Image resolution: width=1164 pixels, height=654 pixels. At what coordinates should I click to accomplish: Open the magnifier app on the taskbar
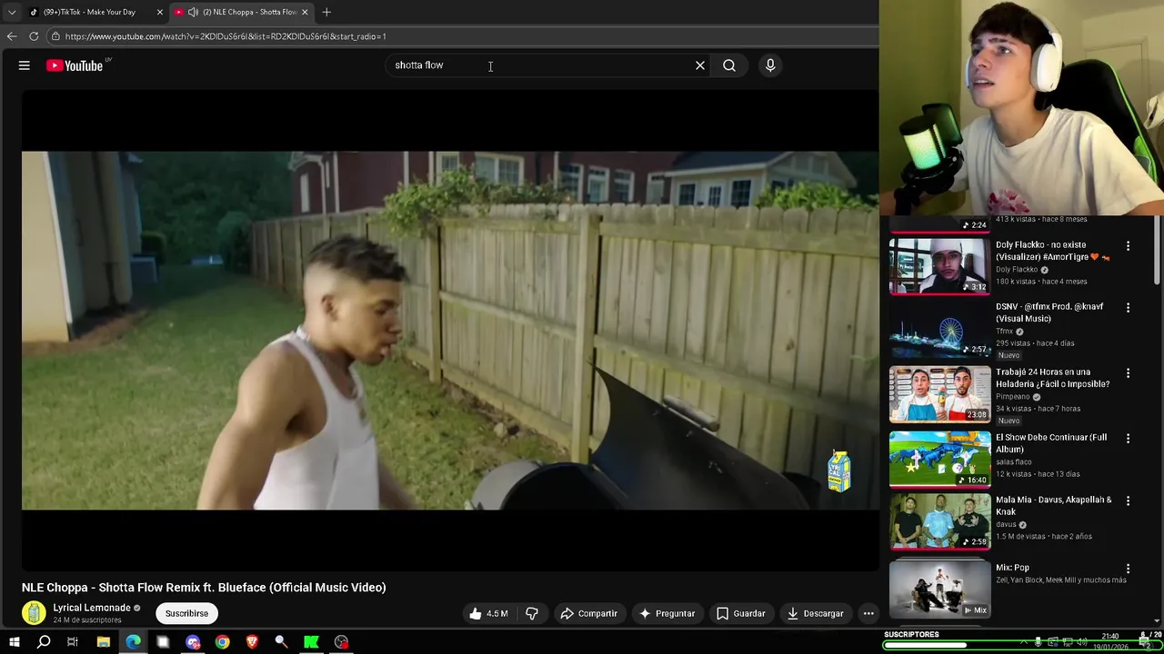(281, 642)
